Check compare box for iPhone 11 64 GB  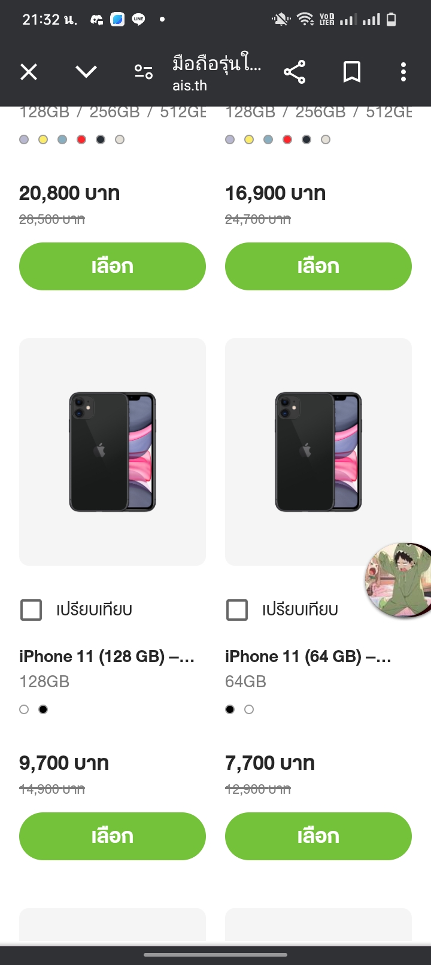coord(237,610)
